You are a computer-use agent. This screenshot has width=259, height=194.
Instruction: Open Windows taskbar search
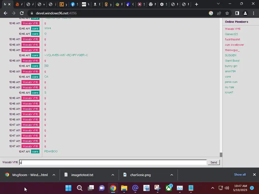(x=80, y=188)
